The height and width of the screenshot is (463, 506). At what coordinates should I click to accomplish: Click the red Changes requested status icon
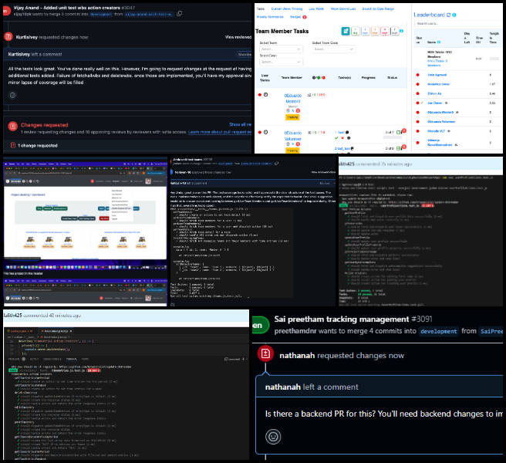[x=12, y=127]
